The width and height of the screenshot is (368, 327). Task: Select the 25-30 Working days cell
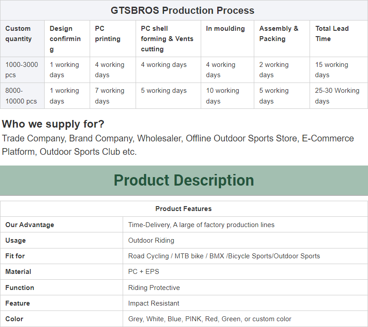pos(339,96)
